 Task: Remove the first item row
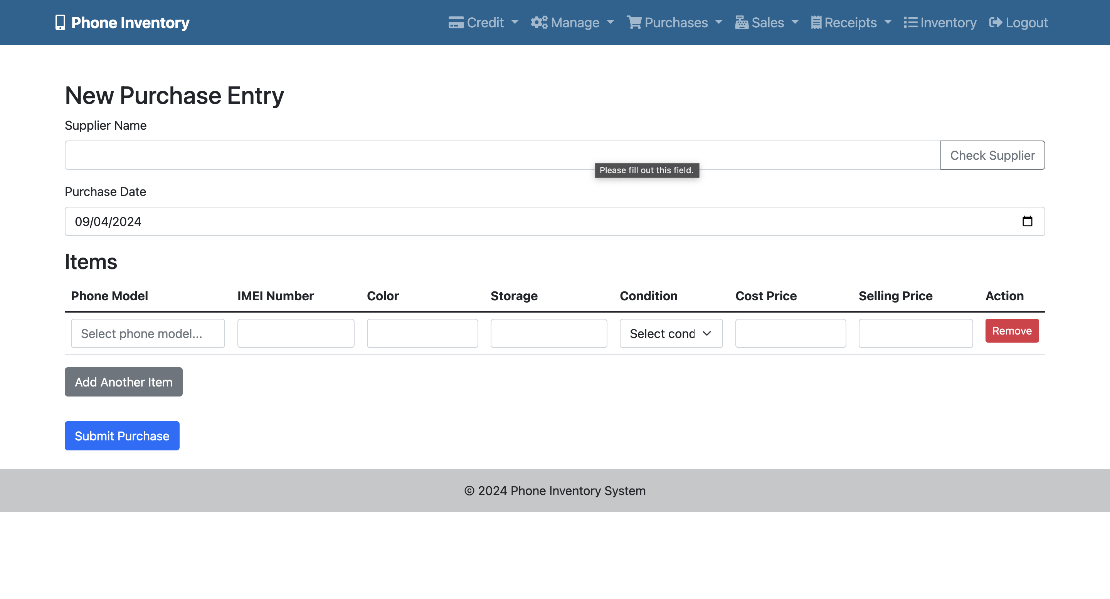coord(1011,331)
